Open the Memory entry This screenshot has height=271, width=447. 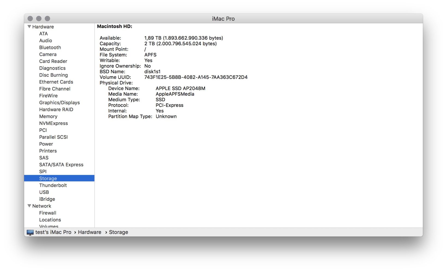(x=48, y=116)
